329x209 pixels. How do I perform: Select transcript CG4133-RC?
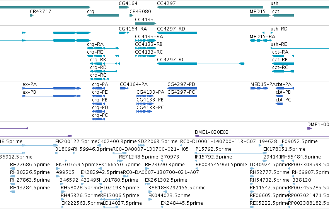point(146,56)
